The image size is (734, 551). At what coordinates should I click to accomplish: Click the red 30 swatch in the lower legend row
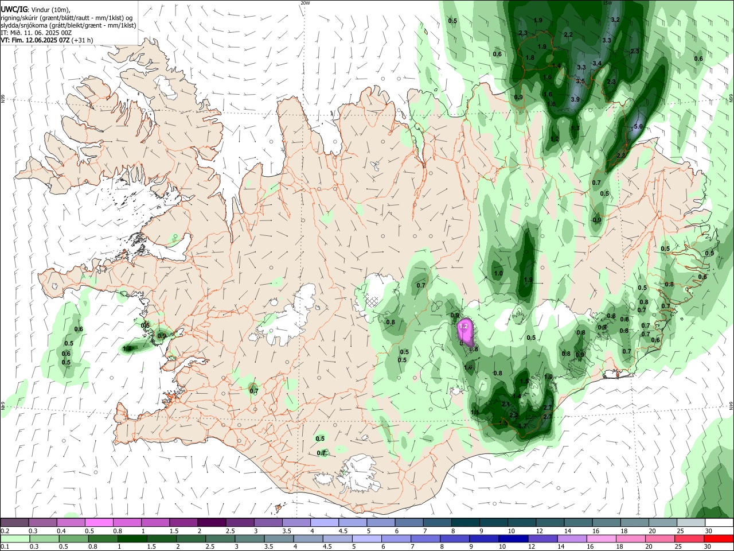click(718, 539)
